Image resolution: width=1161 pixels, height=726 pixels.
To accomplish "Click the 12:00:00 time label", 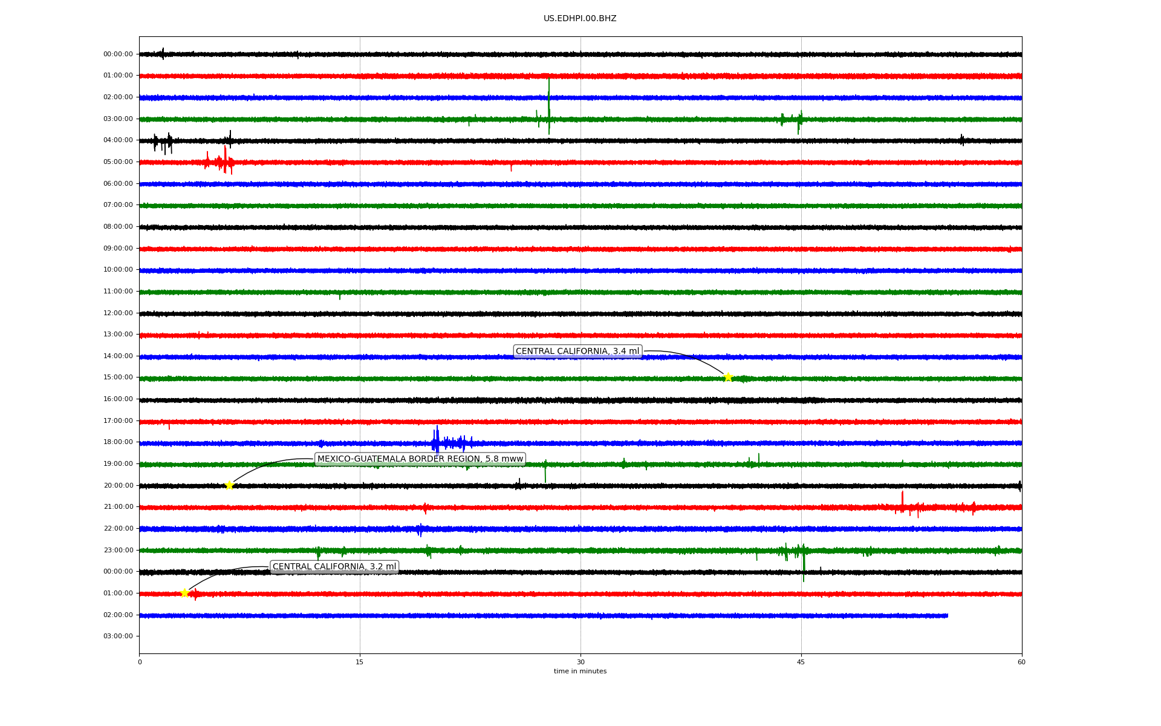I will coord(118,313).
